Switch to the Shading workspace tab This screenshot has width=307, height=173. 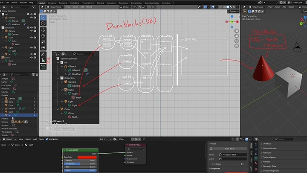pos(100,3)
